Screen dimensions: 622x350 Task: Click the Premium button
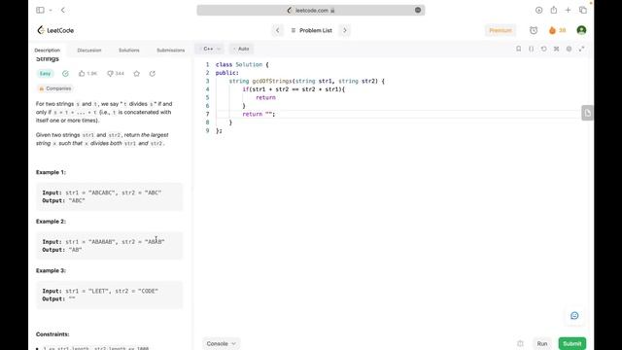tap(501, 30)
